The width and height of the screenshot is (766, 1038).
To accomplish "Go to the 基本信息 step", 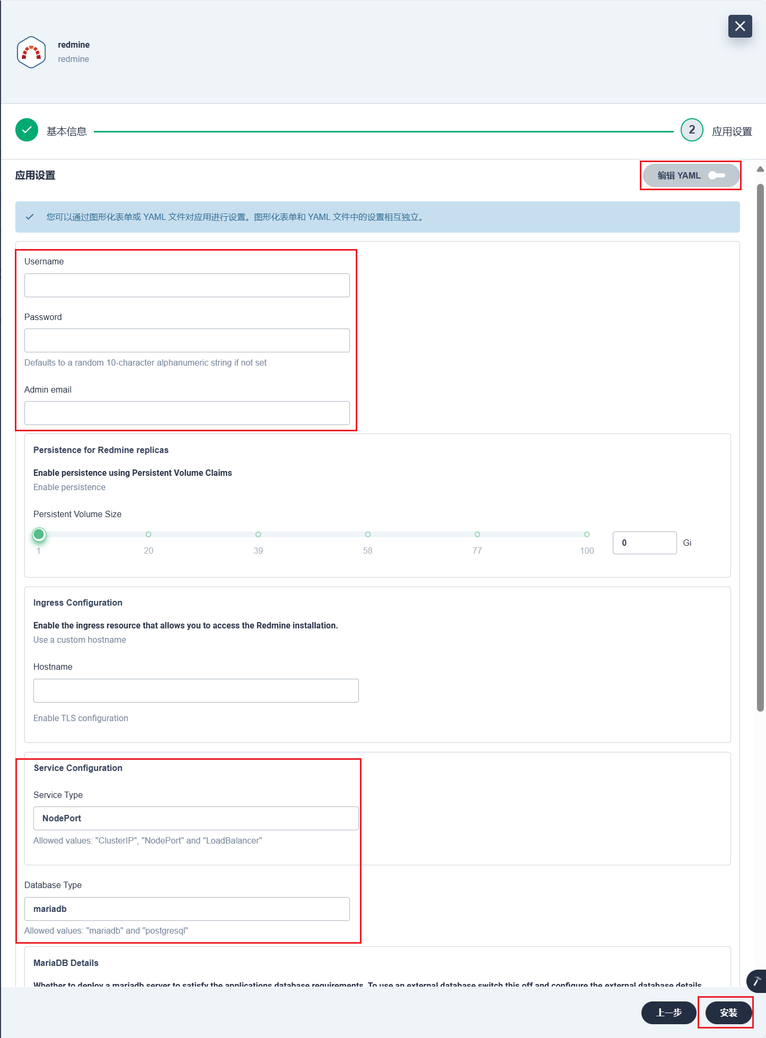I will pos(66,131).
